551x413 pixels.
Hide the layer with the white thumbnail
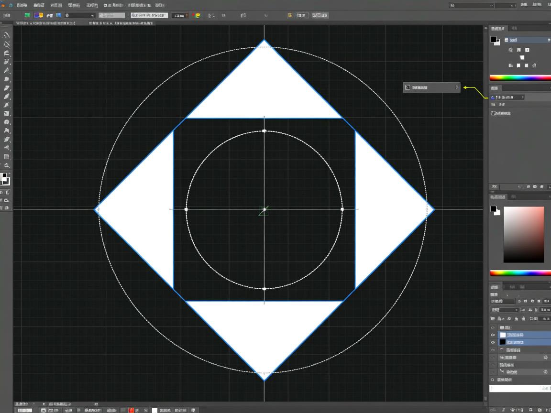pyautogui.click(x=493, y=335)
